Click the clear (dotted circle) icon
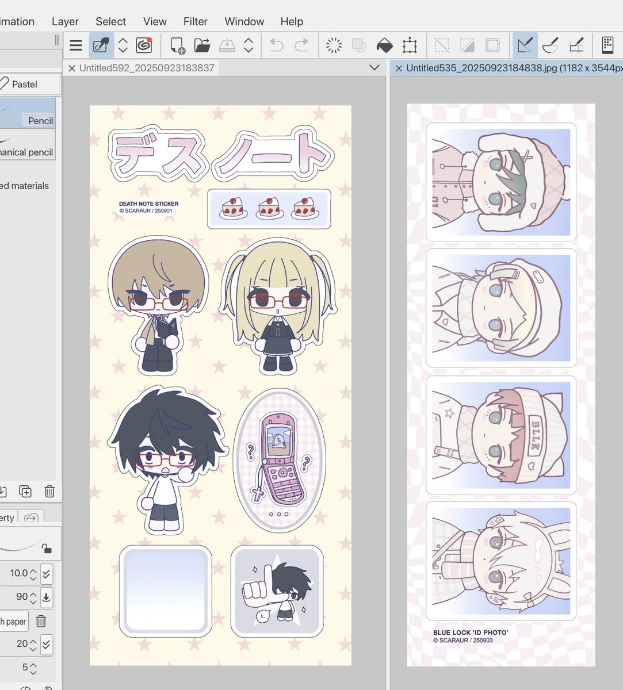The height and width of the screenshot is (690, 623). coord(334,45)
